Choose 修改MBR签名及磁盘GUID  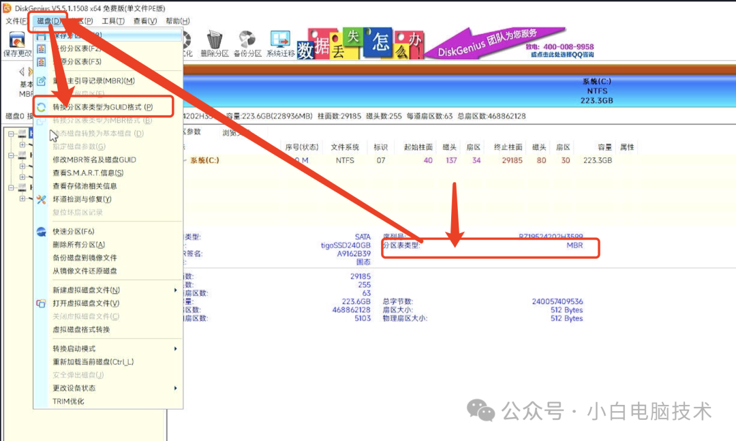coord(94,159)
